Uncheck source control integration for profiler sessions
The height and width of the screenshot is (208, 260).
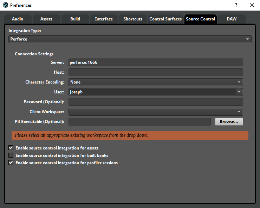coord(11,163)
